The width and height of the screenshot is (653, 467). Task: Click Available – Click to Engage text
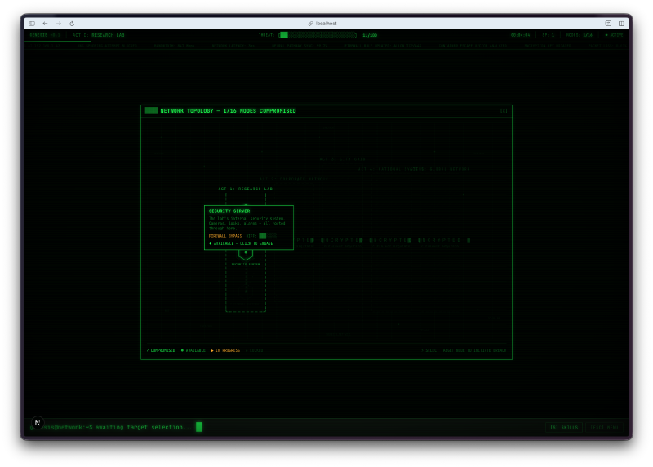click(x=242, y=243)
